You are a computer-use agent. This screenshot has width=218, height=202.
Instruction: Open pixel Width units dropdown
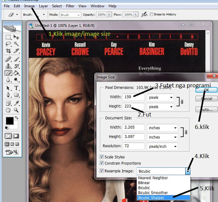point(160,97)
